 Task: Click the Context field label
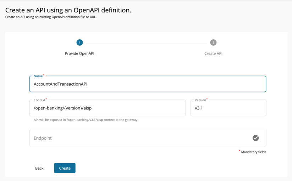pyautogui.click(x=39, y=100)
